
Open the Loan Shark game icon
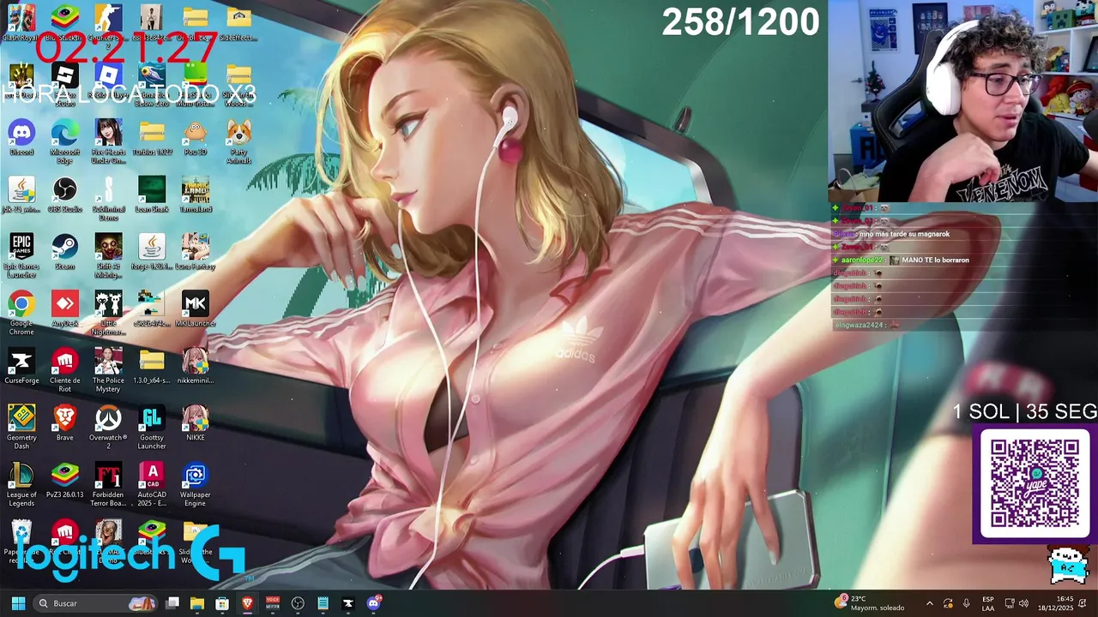(x=152, y=195)
